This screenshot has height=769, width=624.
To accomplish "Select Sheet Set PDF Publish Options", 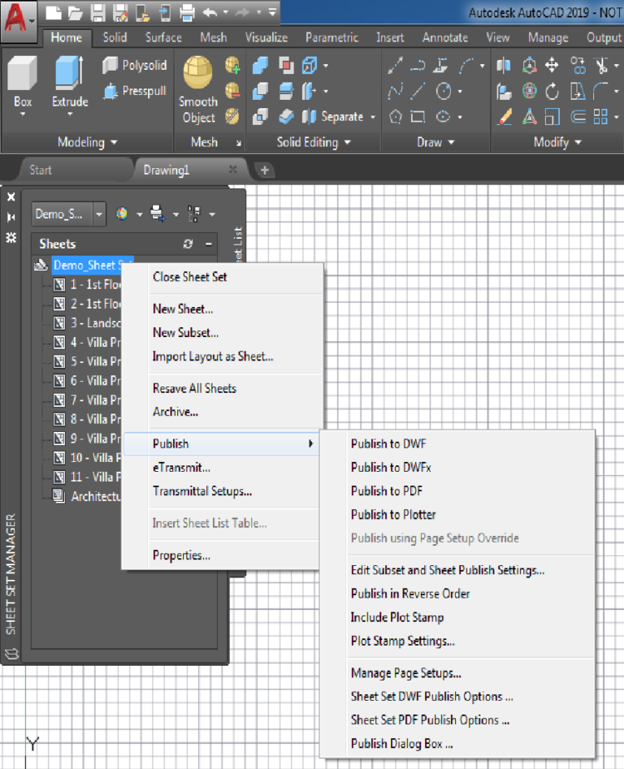I will click(431, 720).
